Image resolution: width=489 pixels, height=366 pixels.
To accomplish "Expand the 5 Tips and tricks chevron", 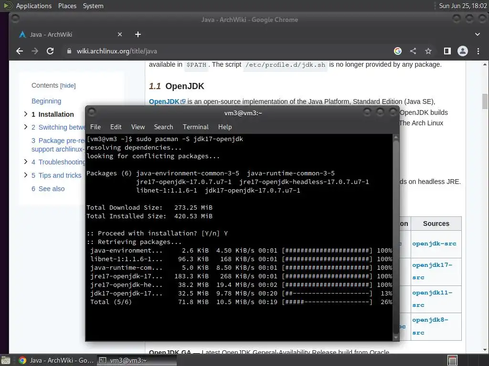I will (26, 175).
